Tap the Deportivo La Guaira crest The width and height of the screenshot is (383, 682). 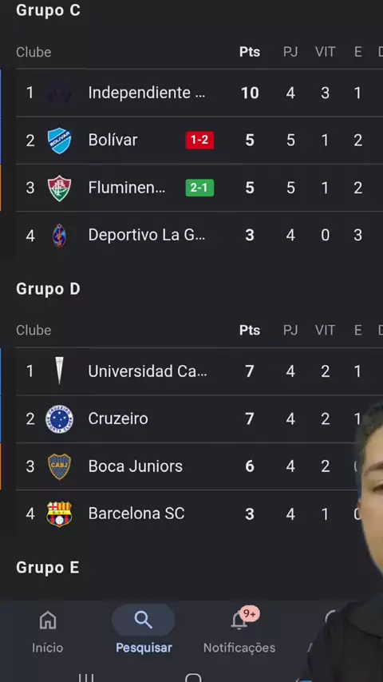(x=59, y=236)
